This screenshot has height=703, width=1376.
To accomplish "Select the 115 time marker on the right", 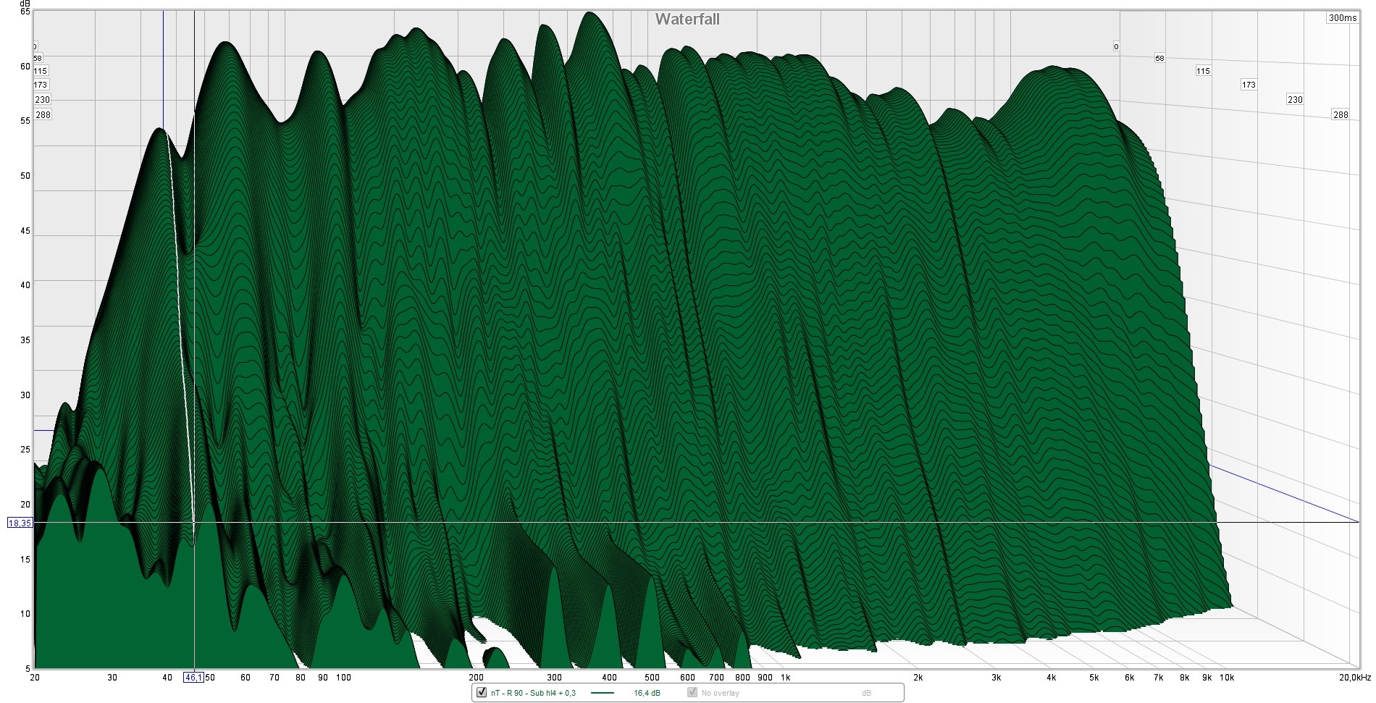I will tap(1203, 71).
